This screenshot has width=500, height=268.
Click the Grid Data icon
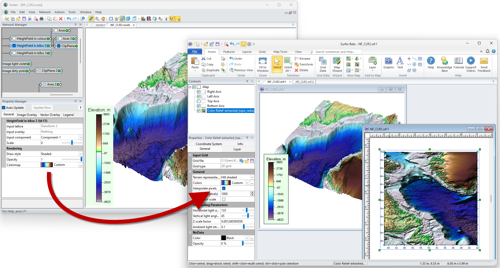(x=323, y=61)
